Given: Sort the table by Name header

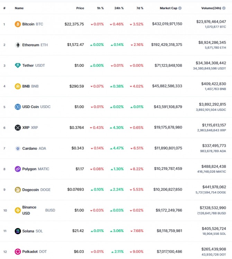Looking at the screenshot, I should click(19, 8).
